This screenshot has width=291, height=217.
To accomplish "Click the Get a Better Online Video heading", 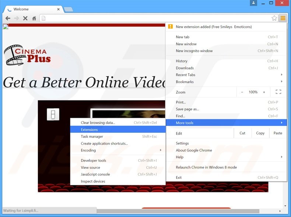I will 84,82.
